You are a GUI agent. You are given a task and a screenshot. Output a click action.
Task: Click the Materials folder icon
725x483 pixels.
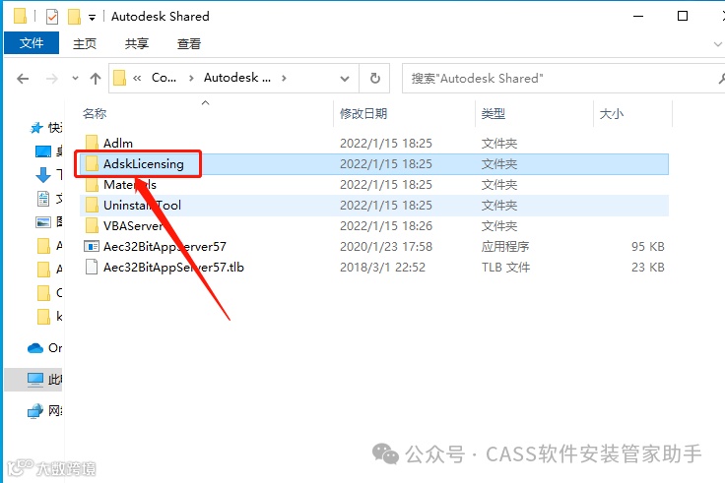92,184
